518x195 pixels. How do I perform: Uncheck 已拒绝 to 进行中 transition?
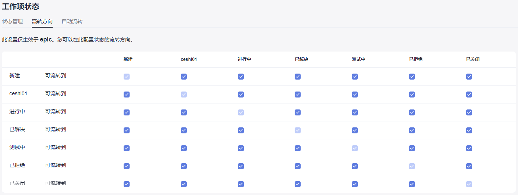(241, 166)
